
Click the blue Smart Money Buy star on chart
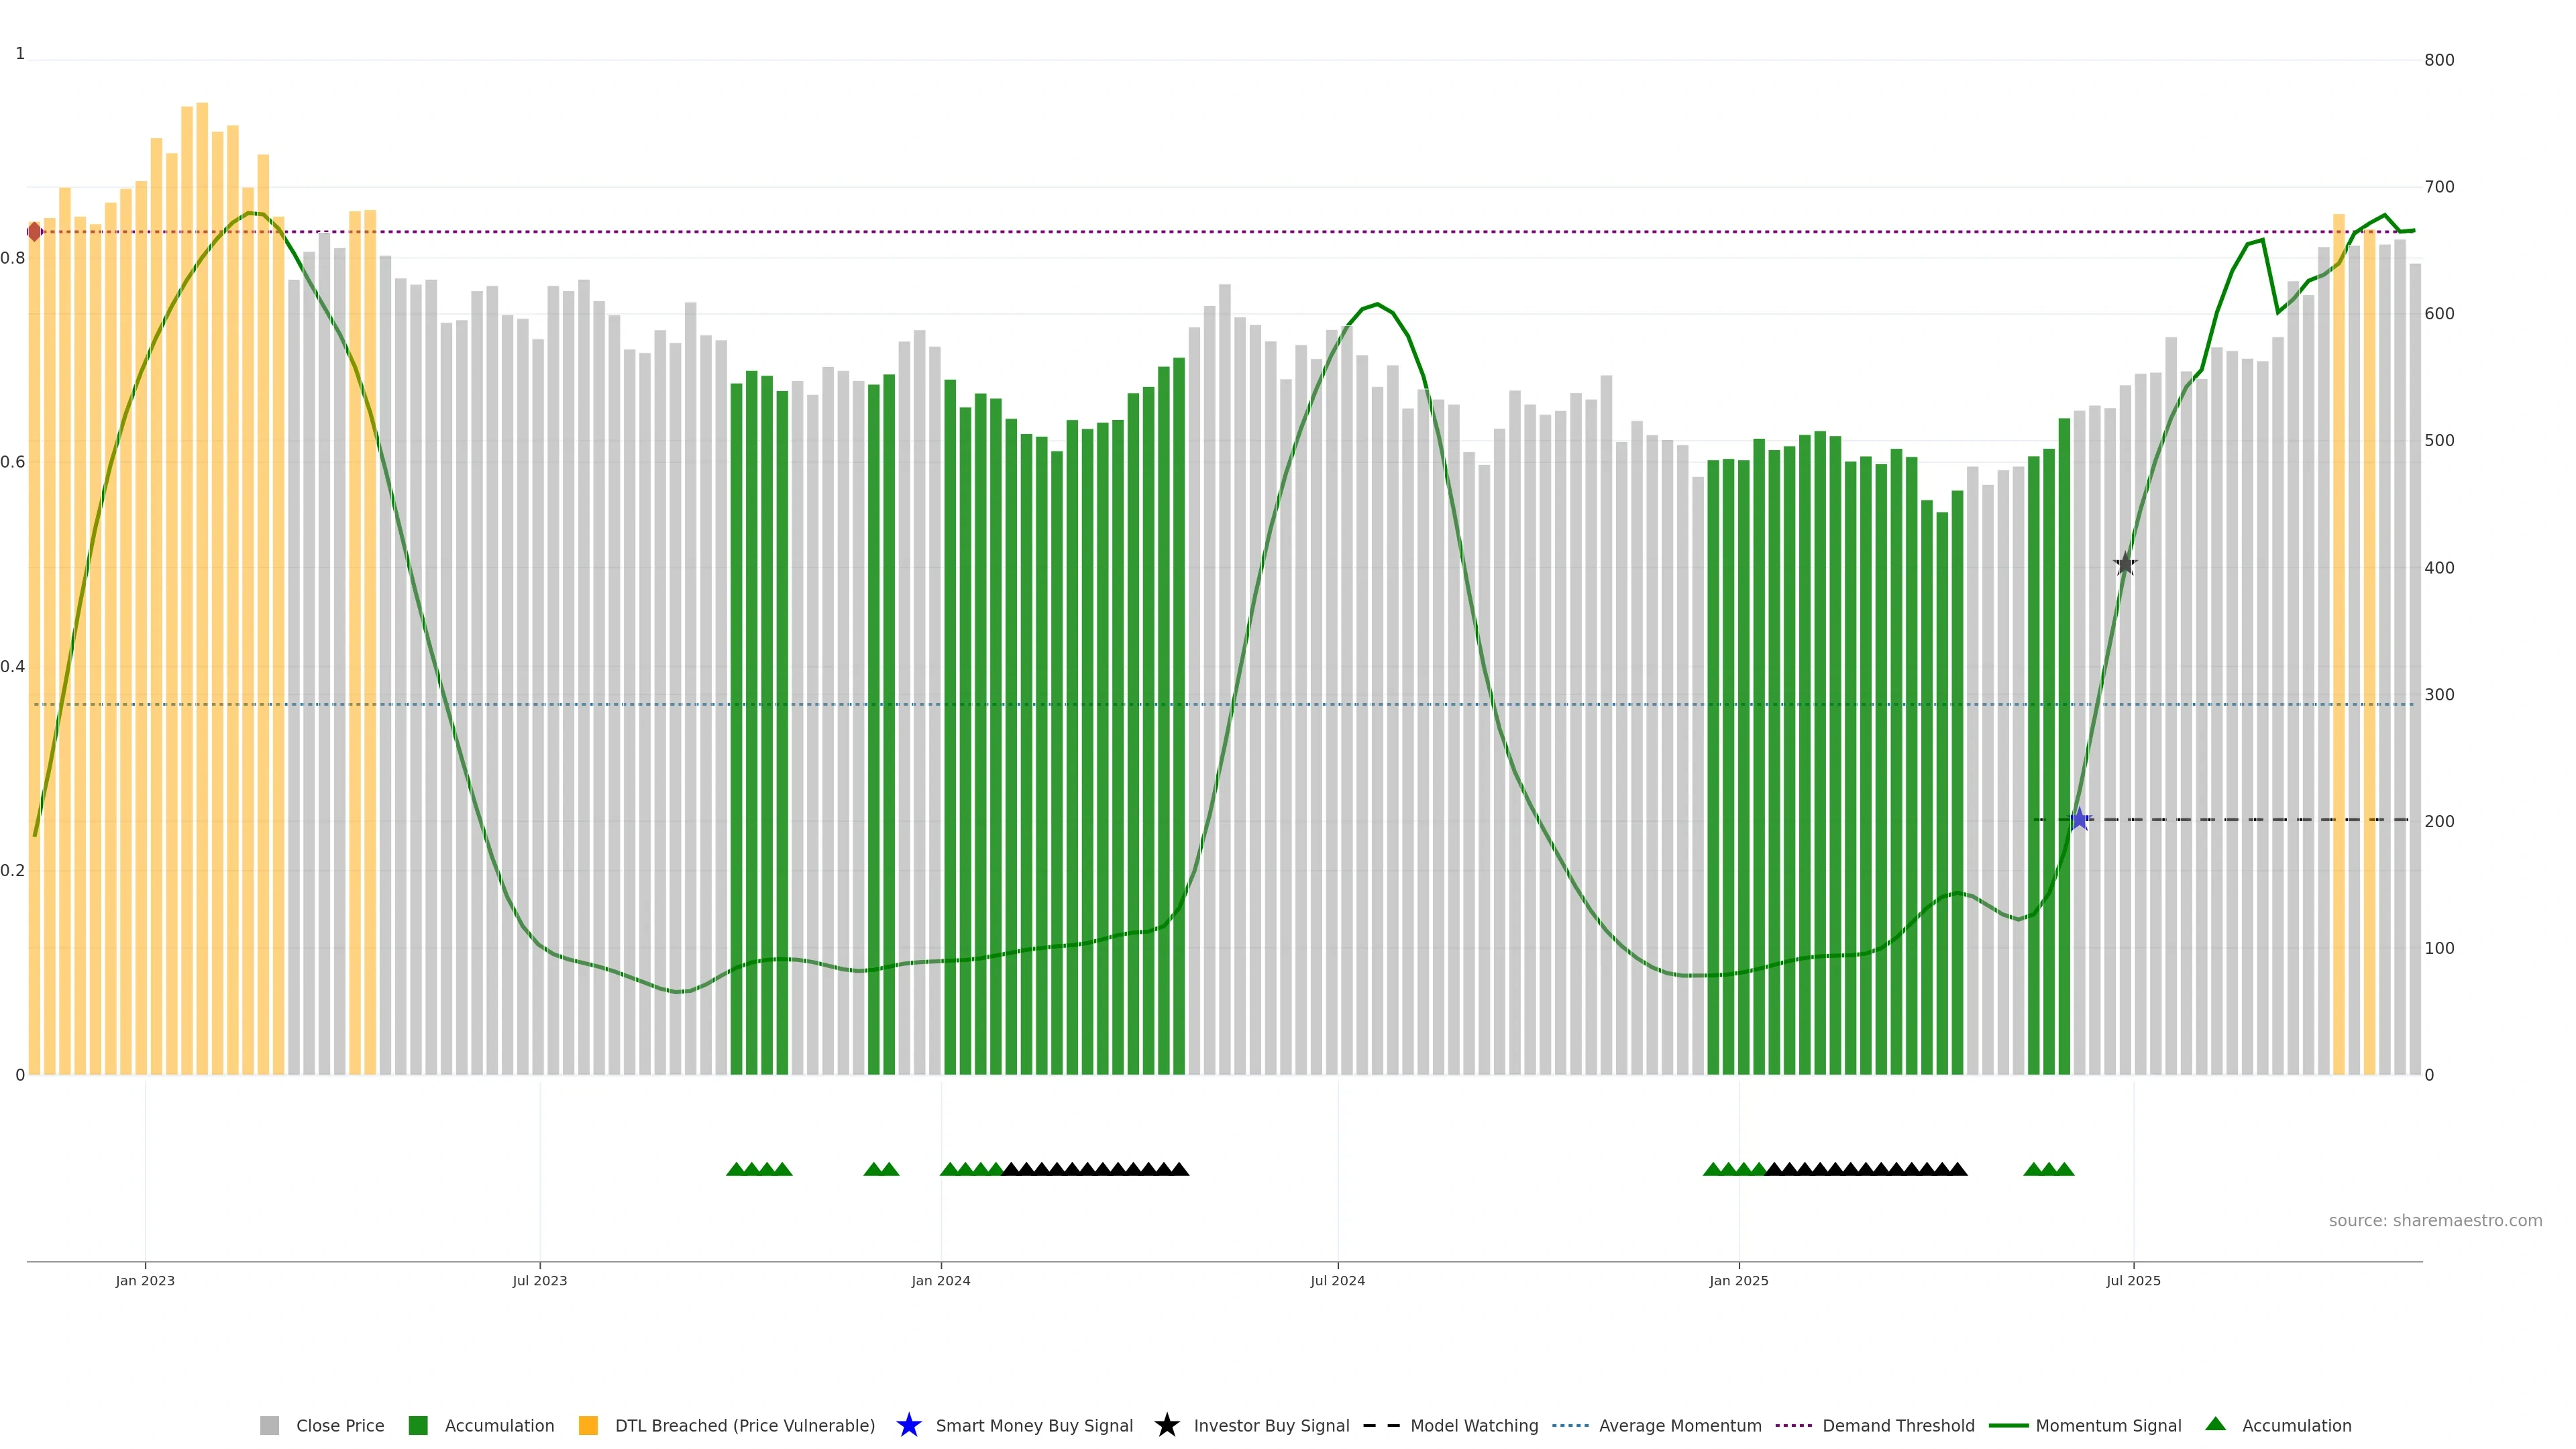[x=2079, y=819]
